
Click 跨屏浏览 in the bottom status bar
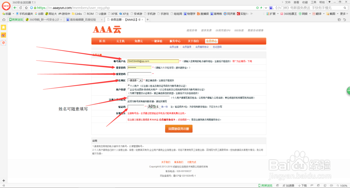point(265,186)
